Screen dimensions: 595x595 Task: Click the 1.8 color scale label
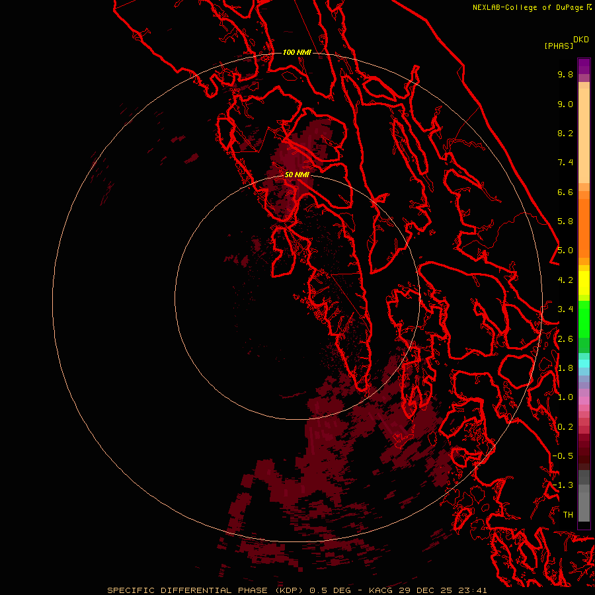[565, 368]
